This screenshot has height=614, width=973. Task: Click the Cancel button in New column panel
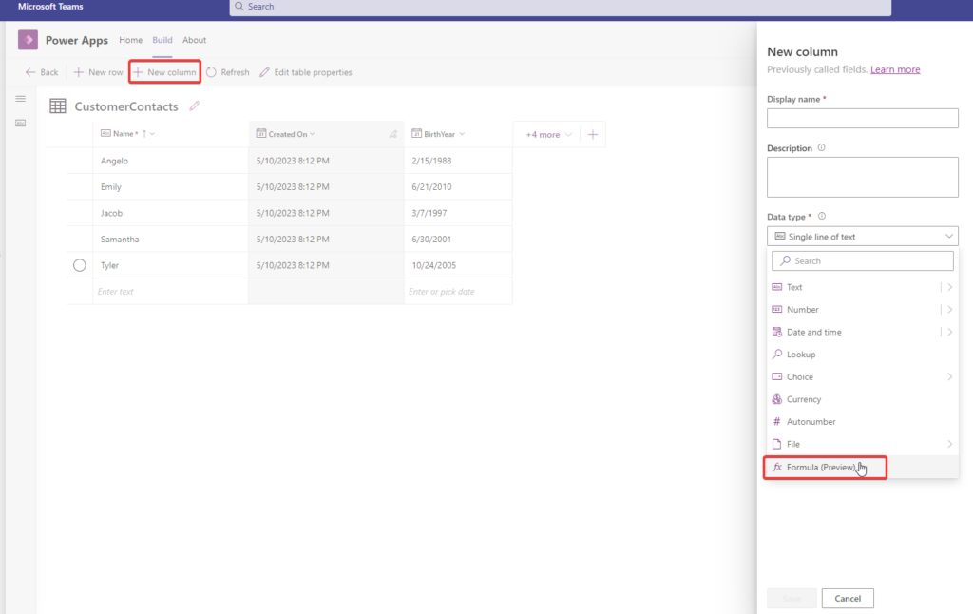pos(848,599)
